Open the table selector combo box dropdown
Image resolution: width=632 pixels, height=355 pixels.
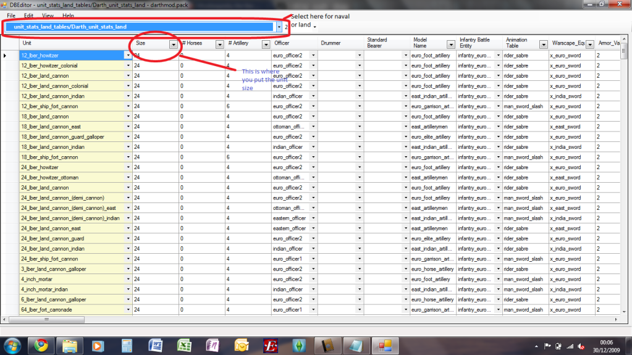tap(279, 27)
